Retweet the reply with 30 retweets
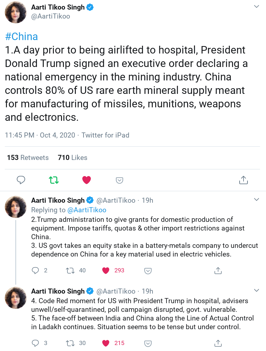Viewport: 266px width, 351px height. tap(70, 343)
